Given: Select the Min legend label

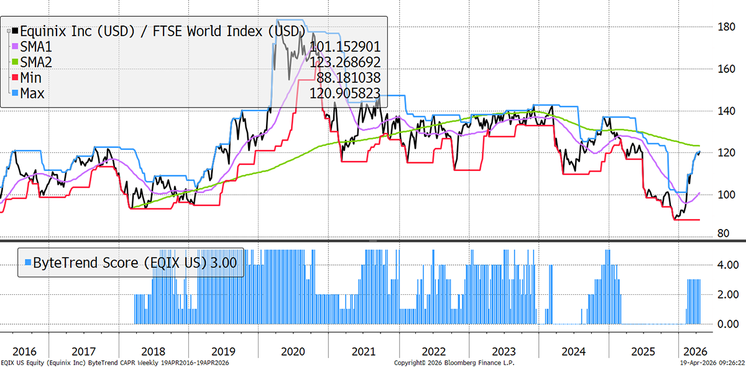Looking at the screenshot, I should click(x=32, y=78).
